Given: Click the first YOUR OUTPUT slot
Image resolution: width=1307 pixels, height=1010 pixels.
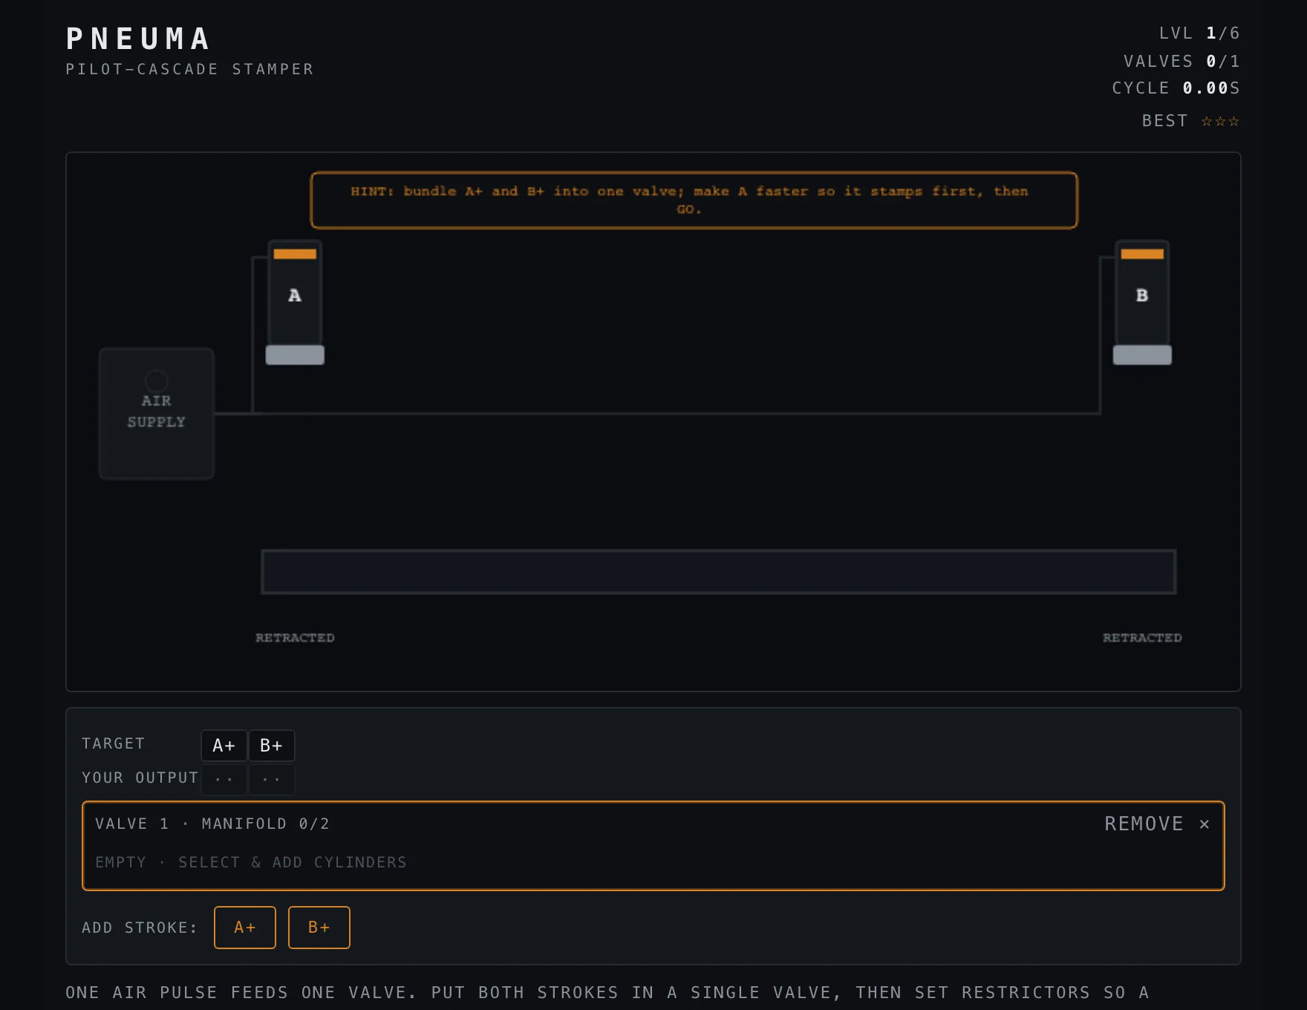Looking at the screenshot, I should click(224, 780).
